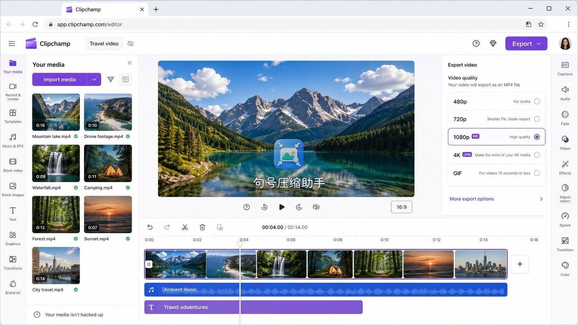Open premium diamond upgrade icon
Image resolution: width=578 pixels, height=325 pixels.
click(x=493, y=44)
